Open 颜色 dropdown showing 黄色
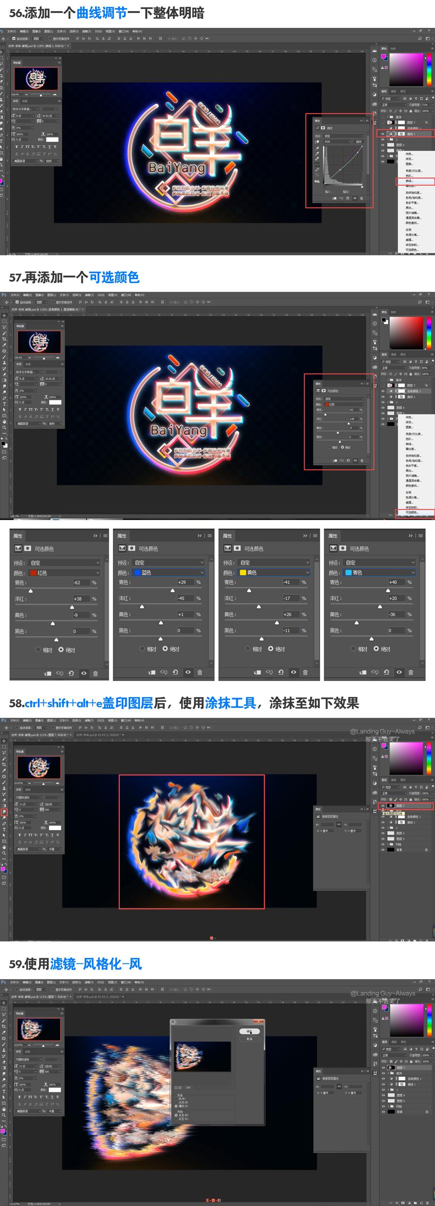Screen dimensions: 435x1206 (x=274, y=572)
